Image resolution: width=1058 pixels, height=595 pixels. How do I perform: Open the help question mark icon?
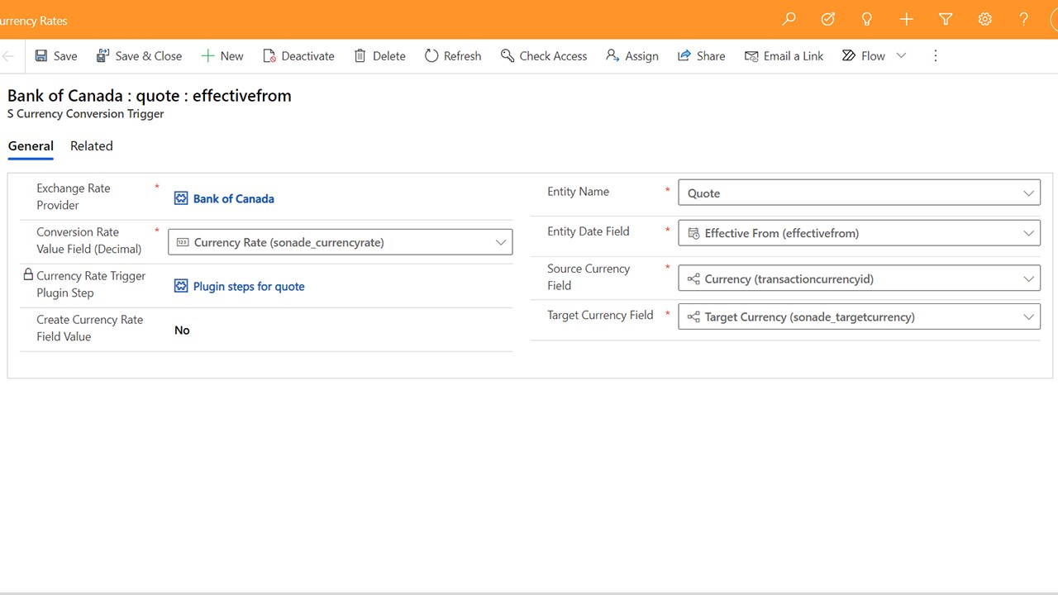pos(1023,19)
